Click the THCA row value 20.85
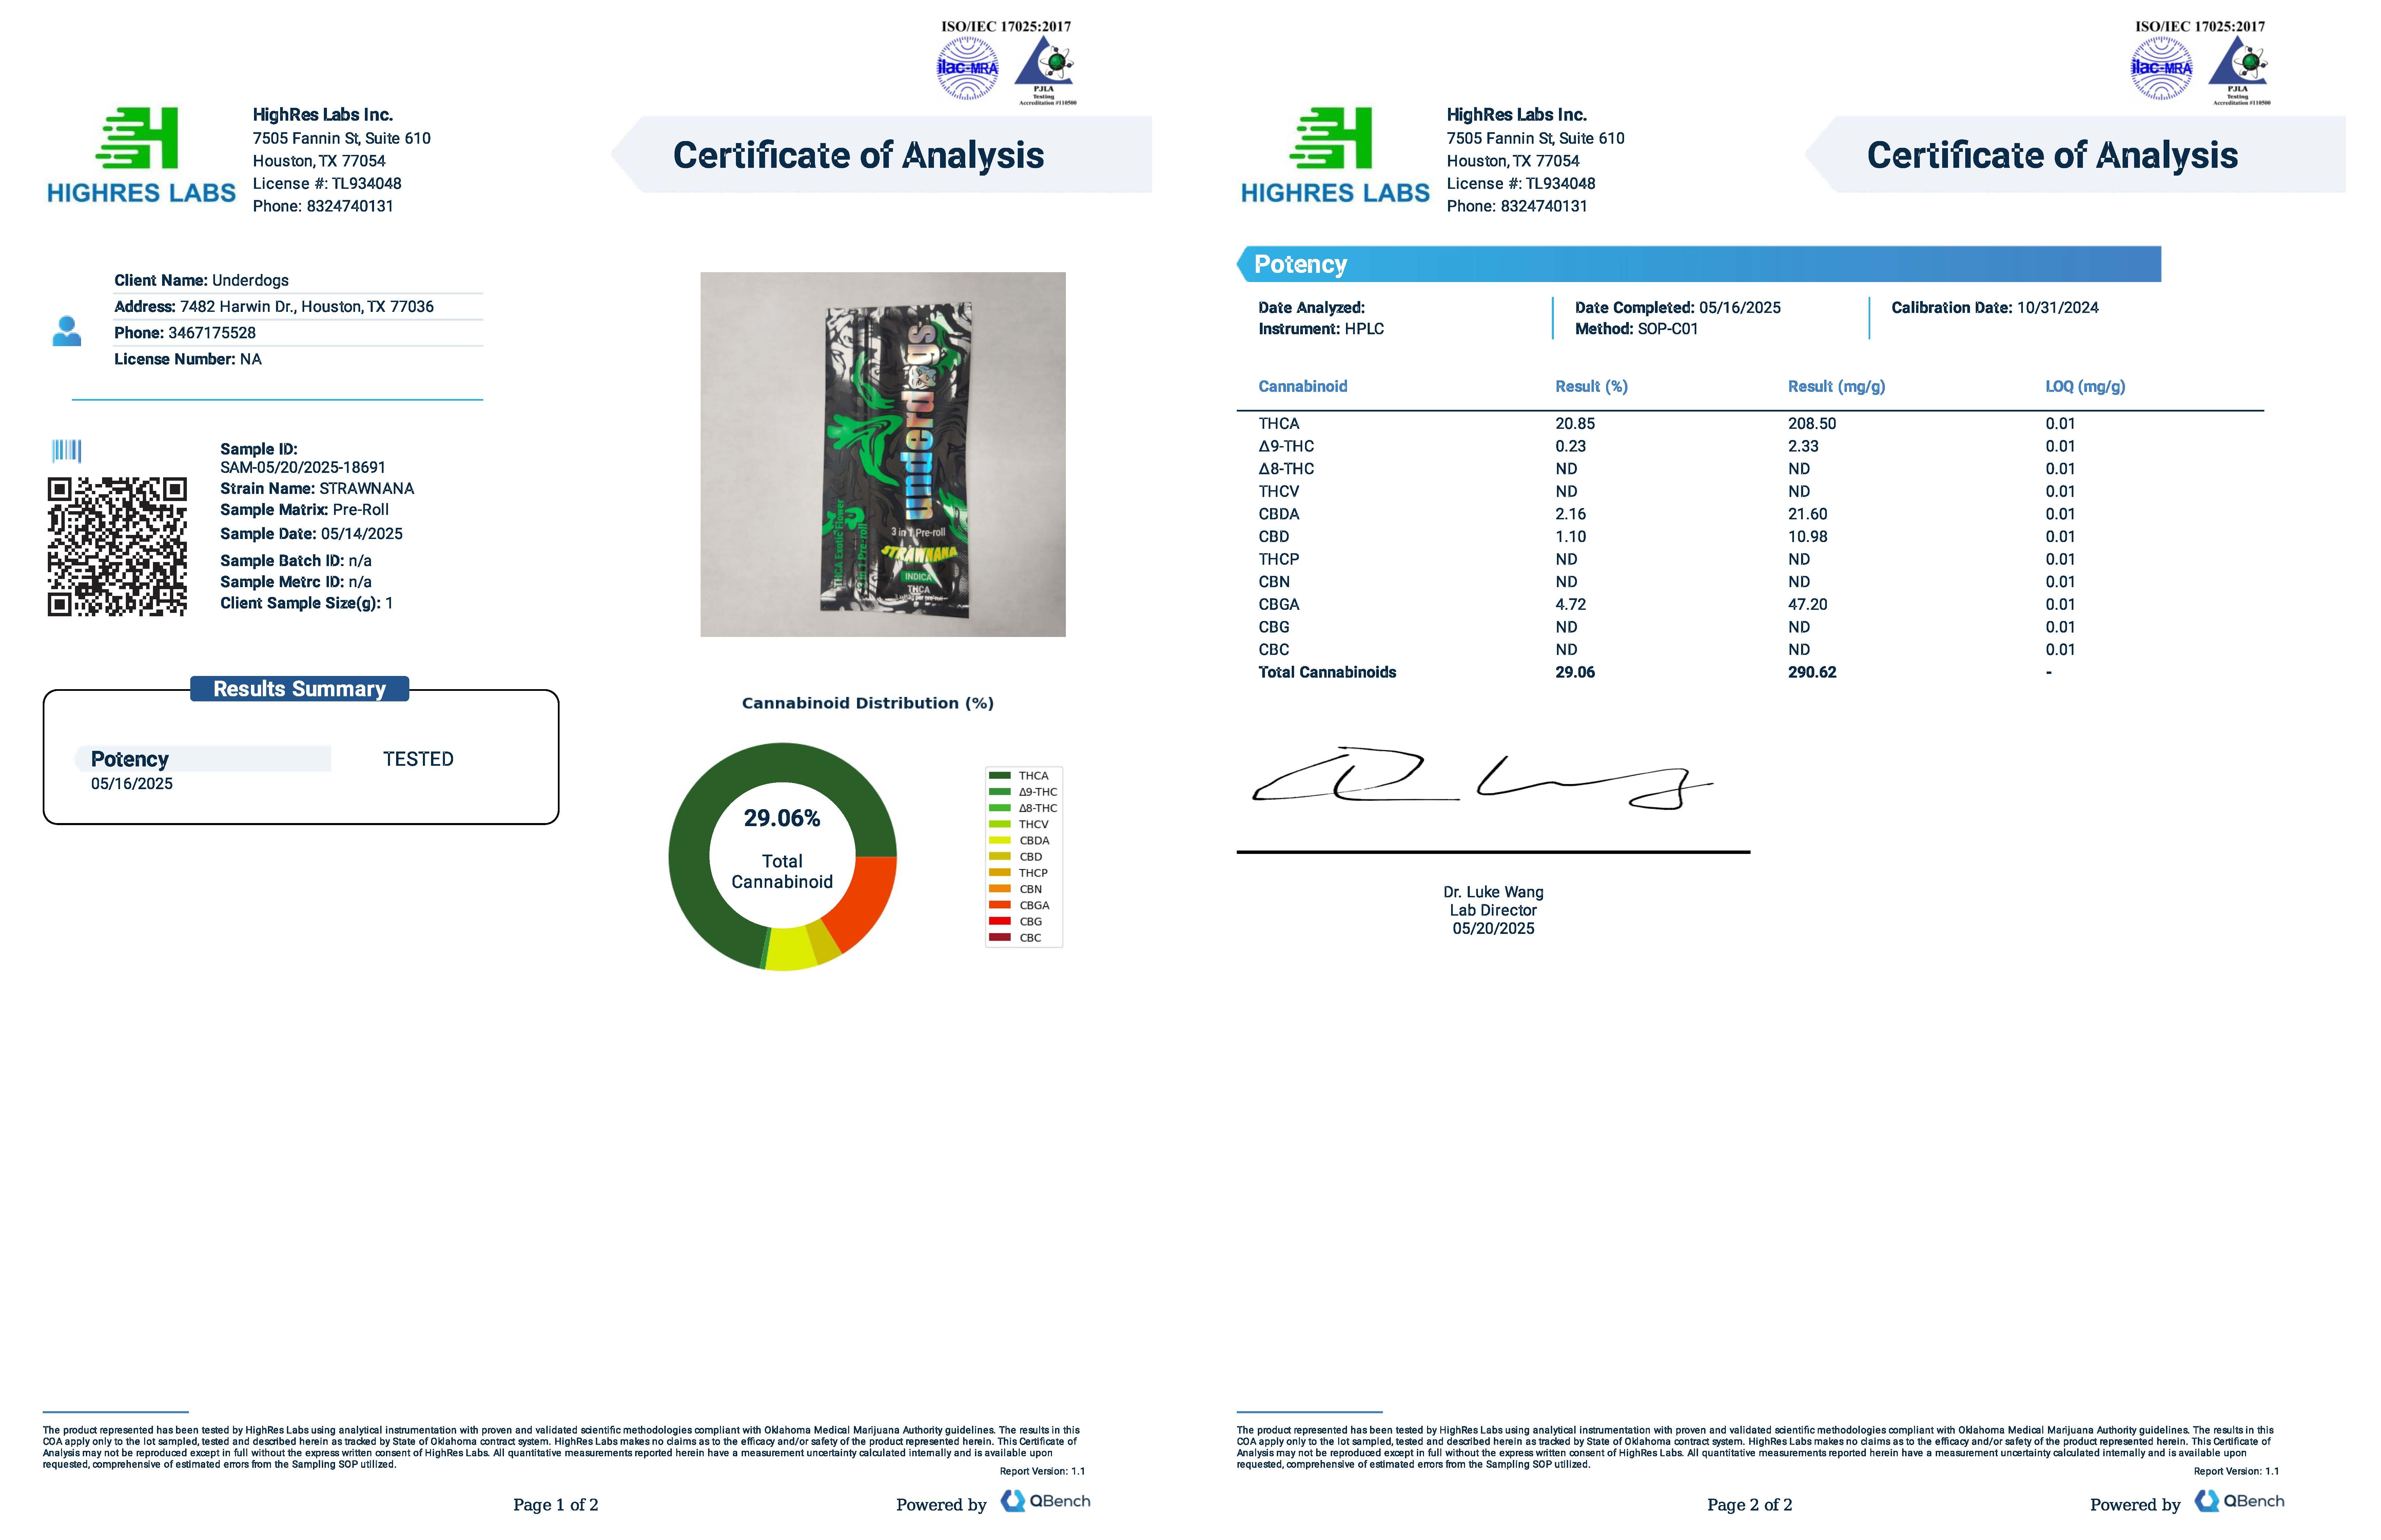This screenshot has width=2381, height=1540. point(1575,424)
